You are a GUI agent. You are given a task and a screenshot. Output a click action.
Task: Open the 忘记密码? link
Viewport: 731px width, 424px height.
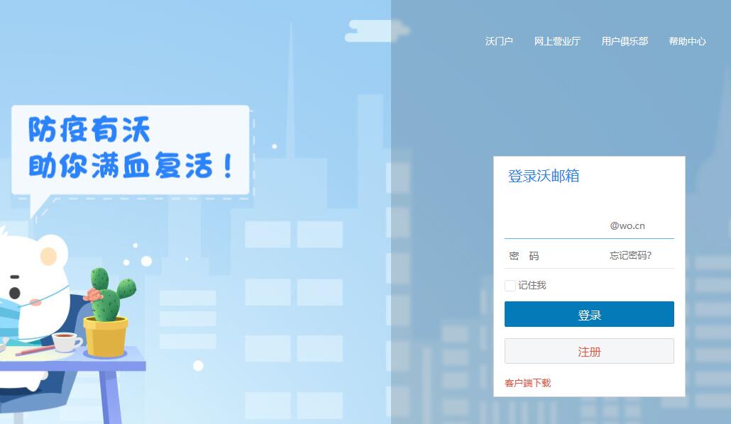pos(630,255)
